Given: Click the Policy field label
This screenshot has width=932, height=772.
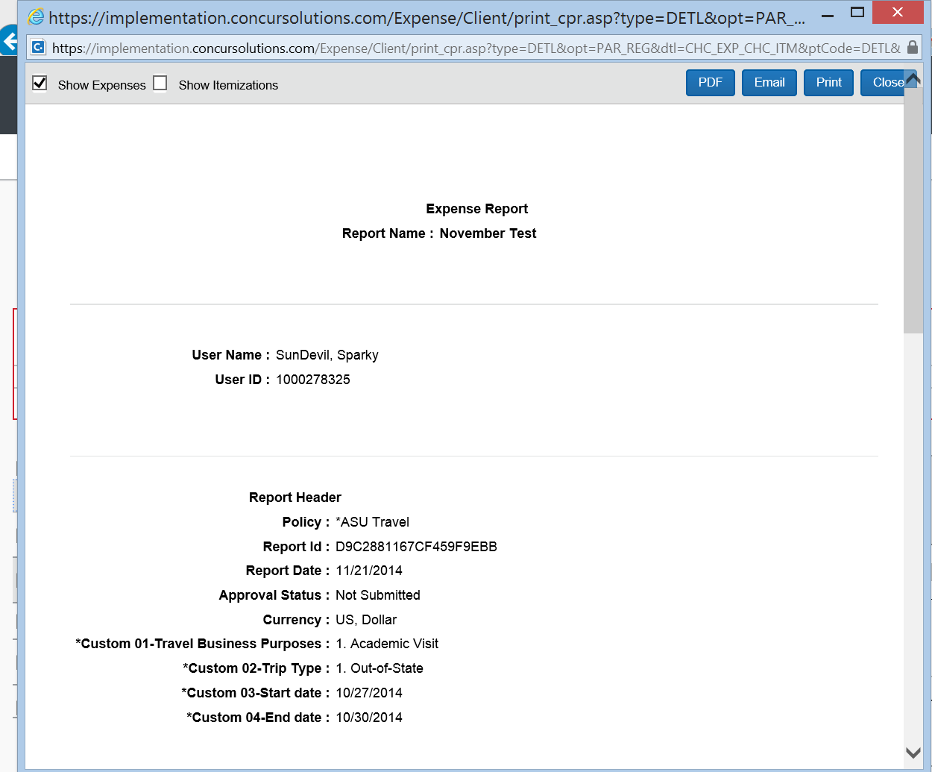Looking at the screenshot, I should [x=306, y=522].
